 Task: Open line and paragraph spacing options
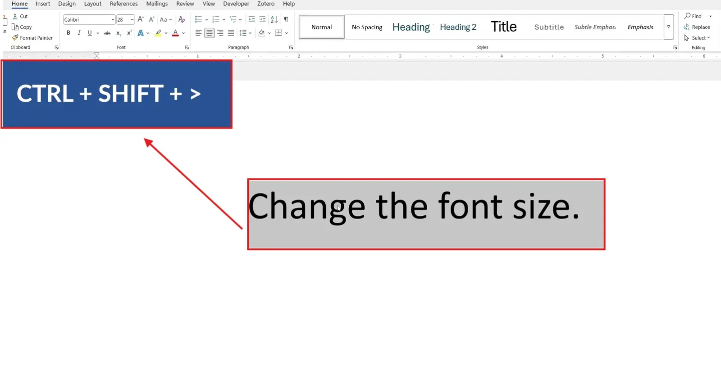click(x=245, y=33)
